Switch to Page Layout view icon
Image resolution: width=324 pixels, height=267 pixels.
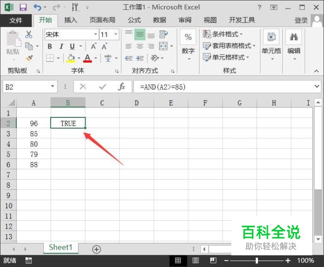[195, 260]
